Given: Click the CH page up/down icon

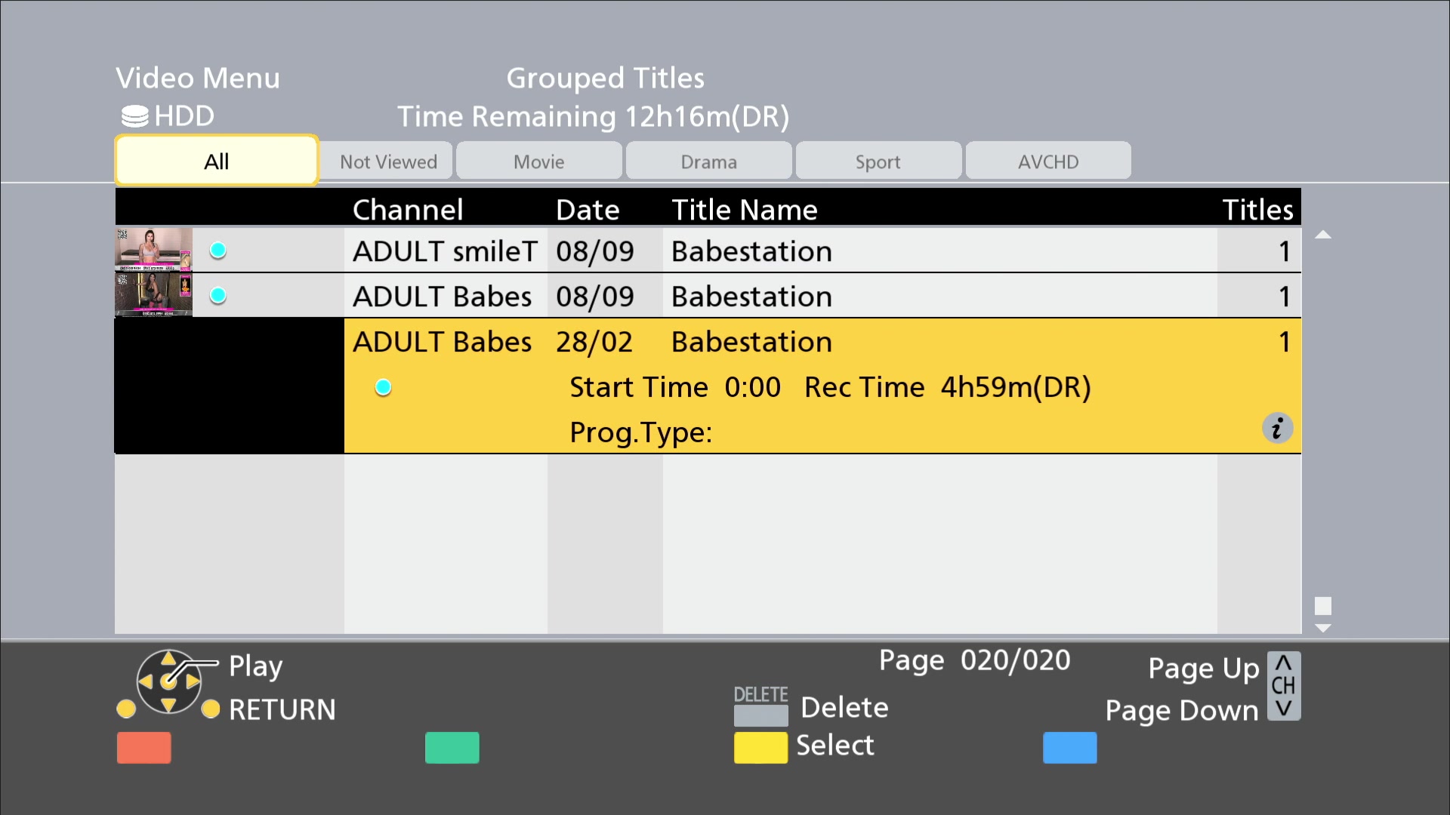Looking at the screenshot, I should (1283, 686).
